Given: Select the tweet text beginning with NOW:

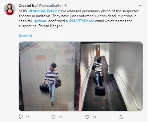Looking at the screenshot, I should (x=79, y=18).
